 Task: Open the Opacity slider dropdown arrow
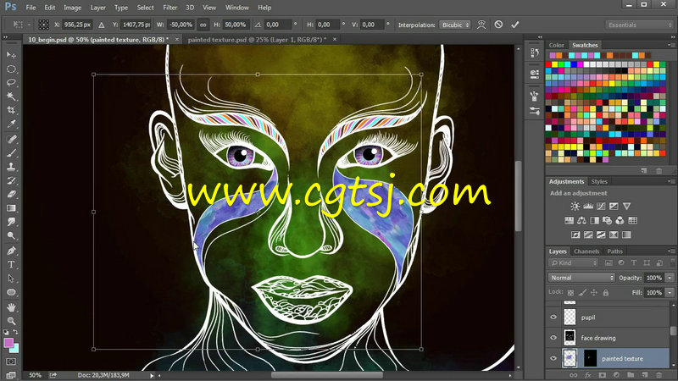[670, 278]
